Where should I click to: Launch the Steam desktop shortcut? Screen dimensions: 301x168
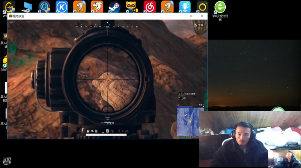114,7
